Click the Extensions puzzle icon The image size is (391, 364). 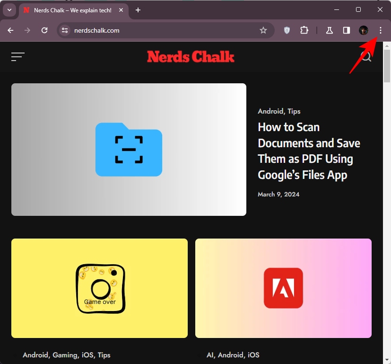tap(304, 30)
